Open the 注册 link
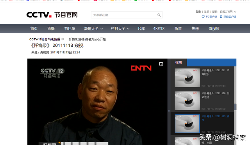The width and height of the screenshot is (250, 145). (x=207, y=12)
